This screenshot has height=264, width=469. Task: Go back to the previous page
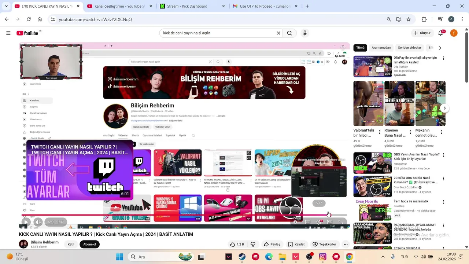pyautogui.click(x=7, y=19)
